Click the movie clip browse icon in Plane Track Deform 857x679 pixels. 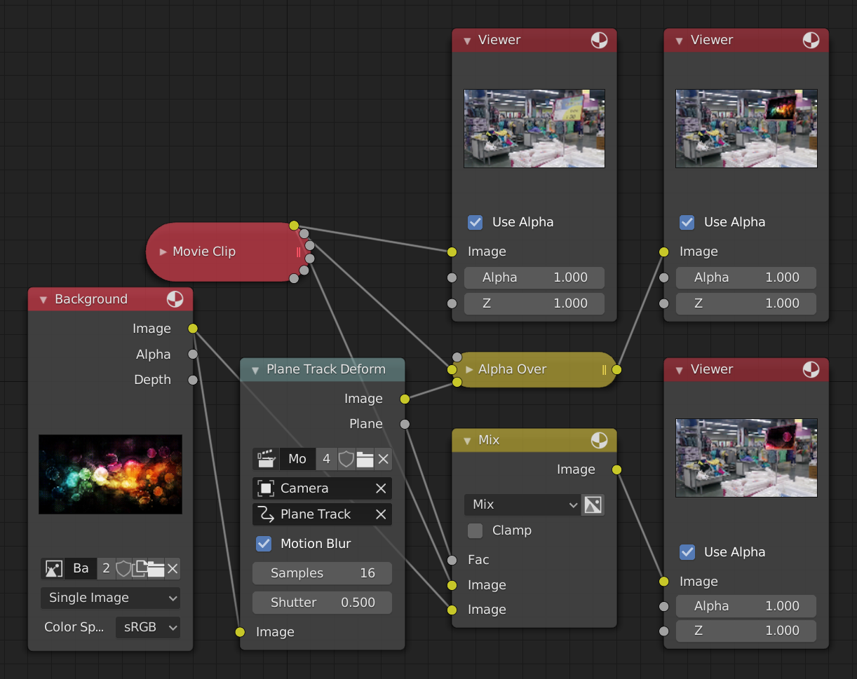pyautogui.click(x=266, y=459)
